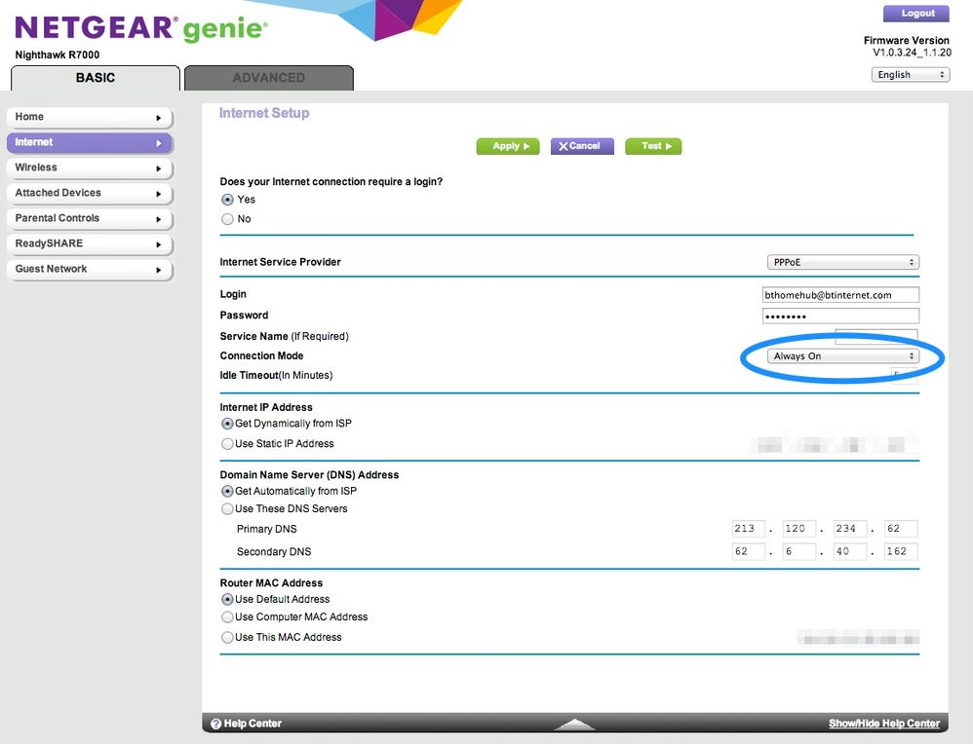
Task: Open the Connection Mode dropdown
Action: [842, 356]
